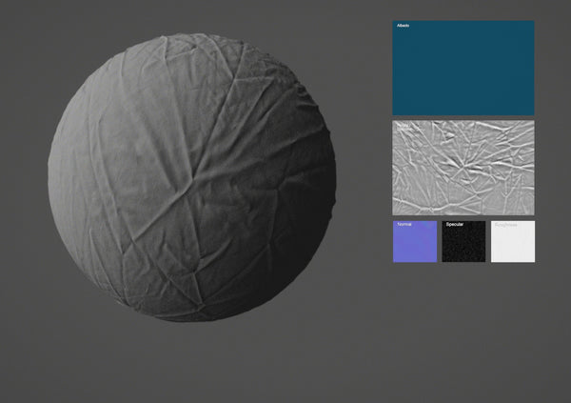Open the purple Normal map thumbnail
The height and width of the screenshot is (403, 571).
(x=414, y=245)
